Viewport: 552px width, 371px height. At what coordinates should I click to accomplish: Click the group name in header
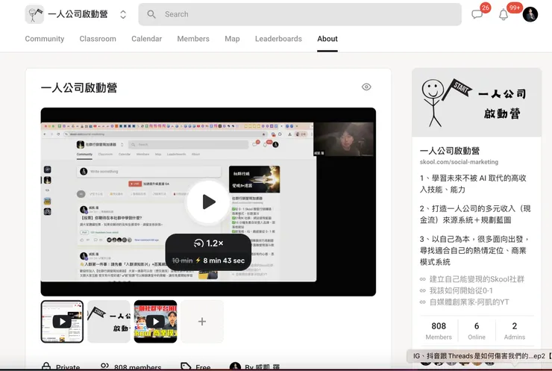pyautogui.click(x=78, y=14)
